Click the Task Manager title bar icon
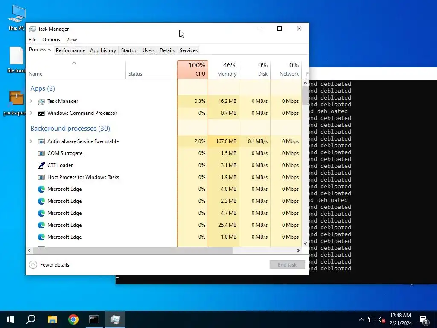437x328 pixels. pos(32,29)
